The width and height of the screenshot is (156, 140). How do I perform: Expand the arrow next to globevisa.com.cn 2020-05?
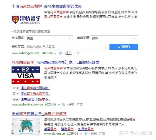point(59,105)
